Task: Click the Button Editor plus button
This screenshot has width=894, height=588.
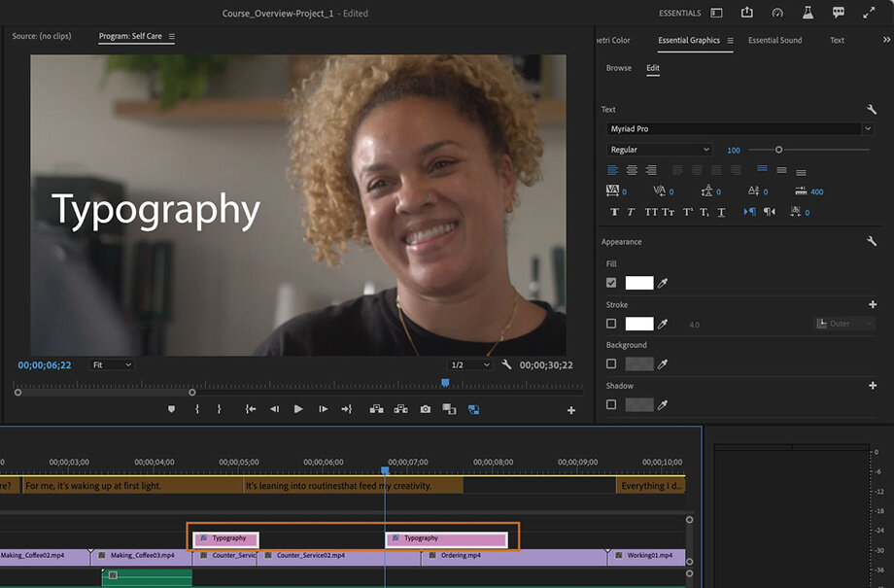Action: 570,409
